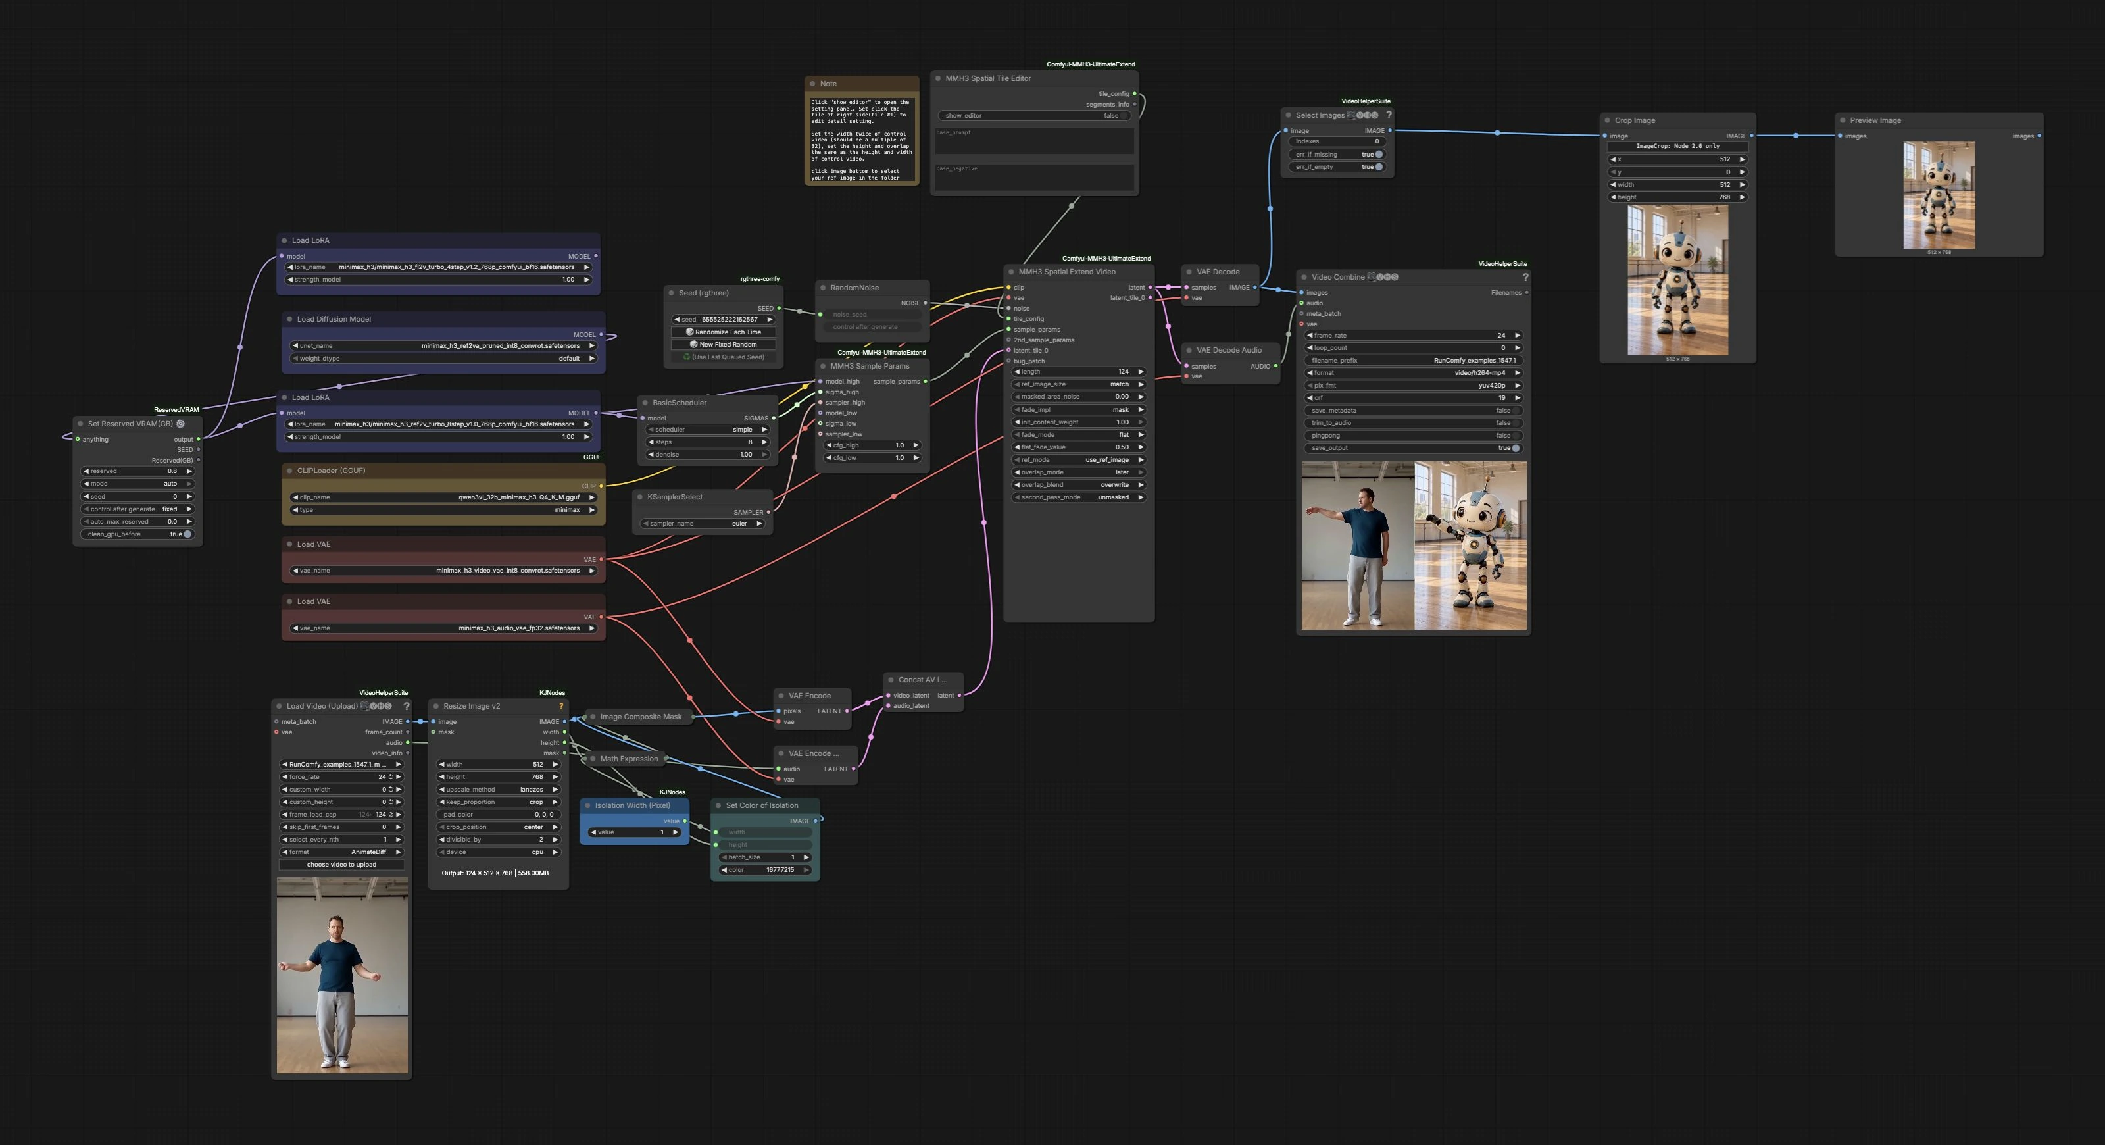
Task: Collapse the MMH3 Spatial Tile Editor node dot
Action: pos(938,78)
